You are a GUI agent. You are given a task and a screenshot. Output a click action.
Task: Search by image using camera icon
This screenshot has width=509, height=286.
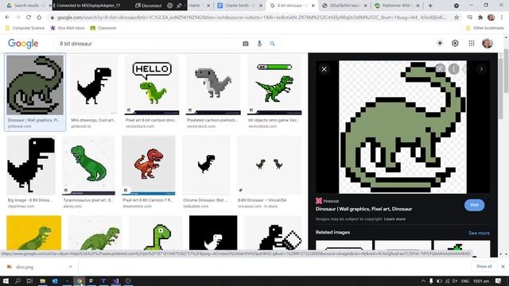[x=246, y=44]
